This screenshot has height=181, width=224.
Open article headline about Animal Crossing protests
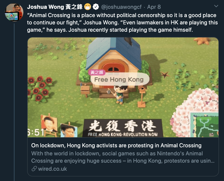(x=116, y=146)
